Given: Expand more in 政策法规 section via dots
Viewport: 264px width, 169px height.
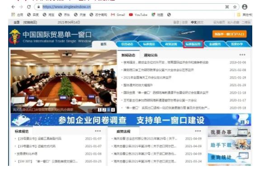Looking at the screenshot, I should point(198,131).
